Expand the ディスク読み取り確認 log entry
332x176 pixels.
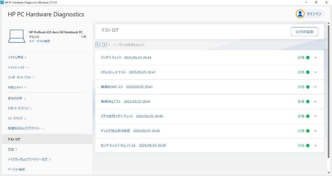(x=315, y=131)
